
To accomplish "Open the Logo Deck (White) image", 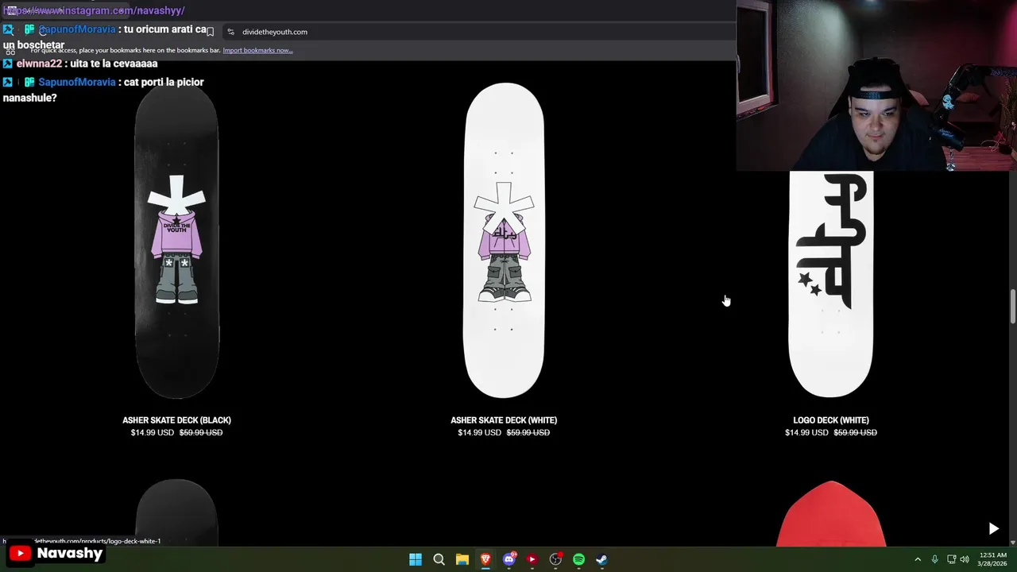I will 831,284.
